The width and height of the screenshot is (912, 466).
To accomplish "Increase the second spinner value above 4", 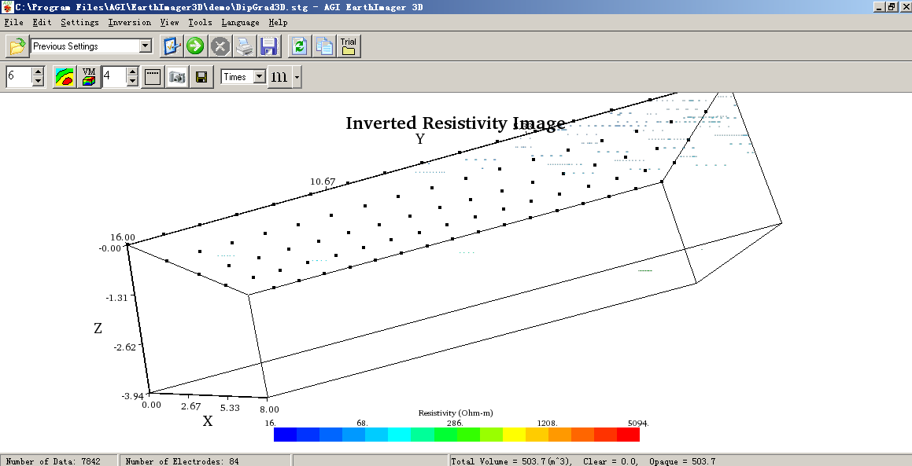I will [x=133, y=72].
